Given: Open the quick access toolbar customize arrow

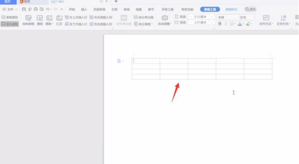Looking at the screenshot, I should tap(62, 9).
